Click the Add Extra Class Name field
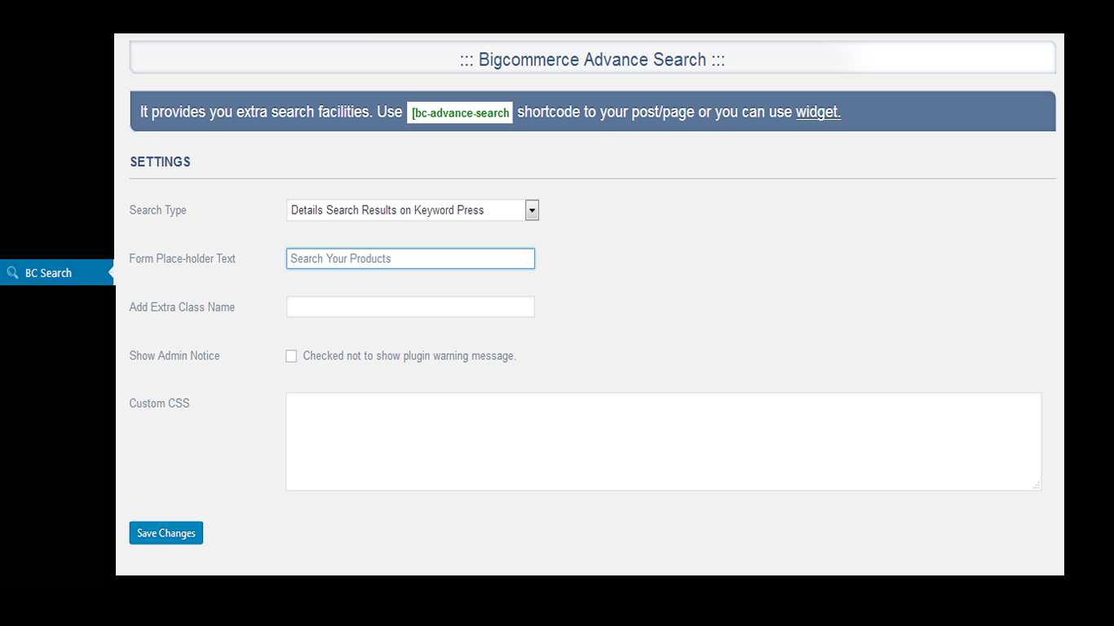The width and height of the screenshot is (1114, 626). coord(410,306)
